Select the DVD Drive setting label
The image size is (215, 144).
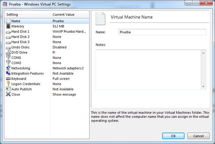(x=19, y=52)
